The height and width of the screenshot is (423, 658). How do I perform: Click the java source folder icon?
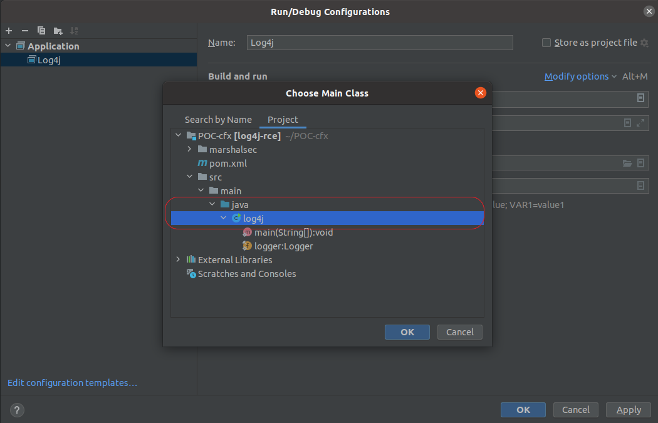(225, 204)
